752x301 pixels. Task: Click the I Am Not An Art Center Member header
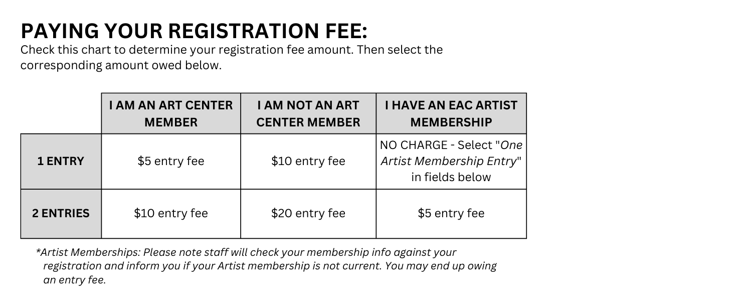(308, 113)
